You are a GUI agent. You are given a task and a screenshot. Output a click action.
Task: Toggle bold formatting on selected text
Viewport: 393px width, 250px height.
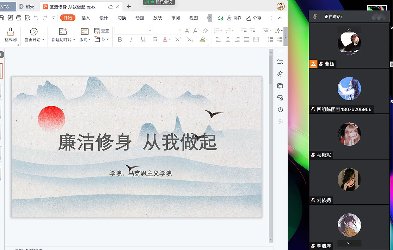pyautogui.click(x=120, y=39)
